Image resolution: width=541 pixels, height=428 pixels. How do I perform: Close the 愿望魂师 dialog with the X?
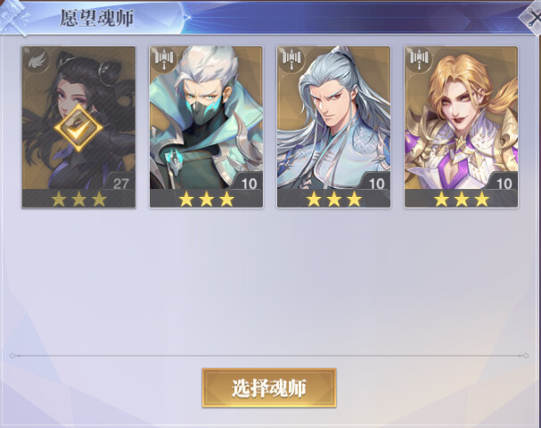[x=531, y=17]
